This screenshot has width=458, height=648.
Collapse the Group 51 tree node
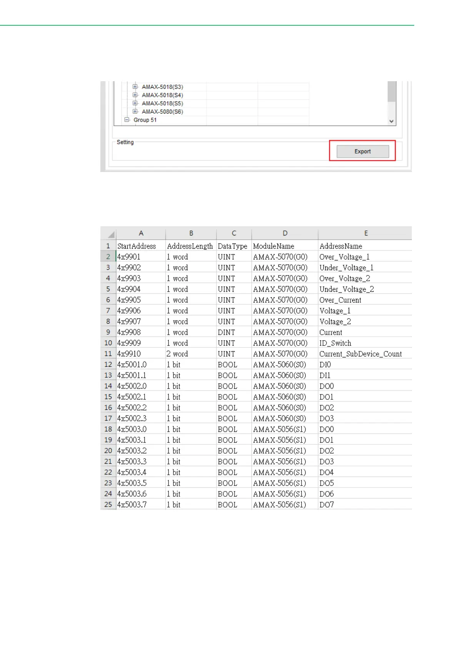tap(127, 120)
